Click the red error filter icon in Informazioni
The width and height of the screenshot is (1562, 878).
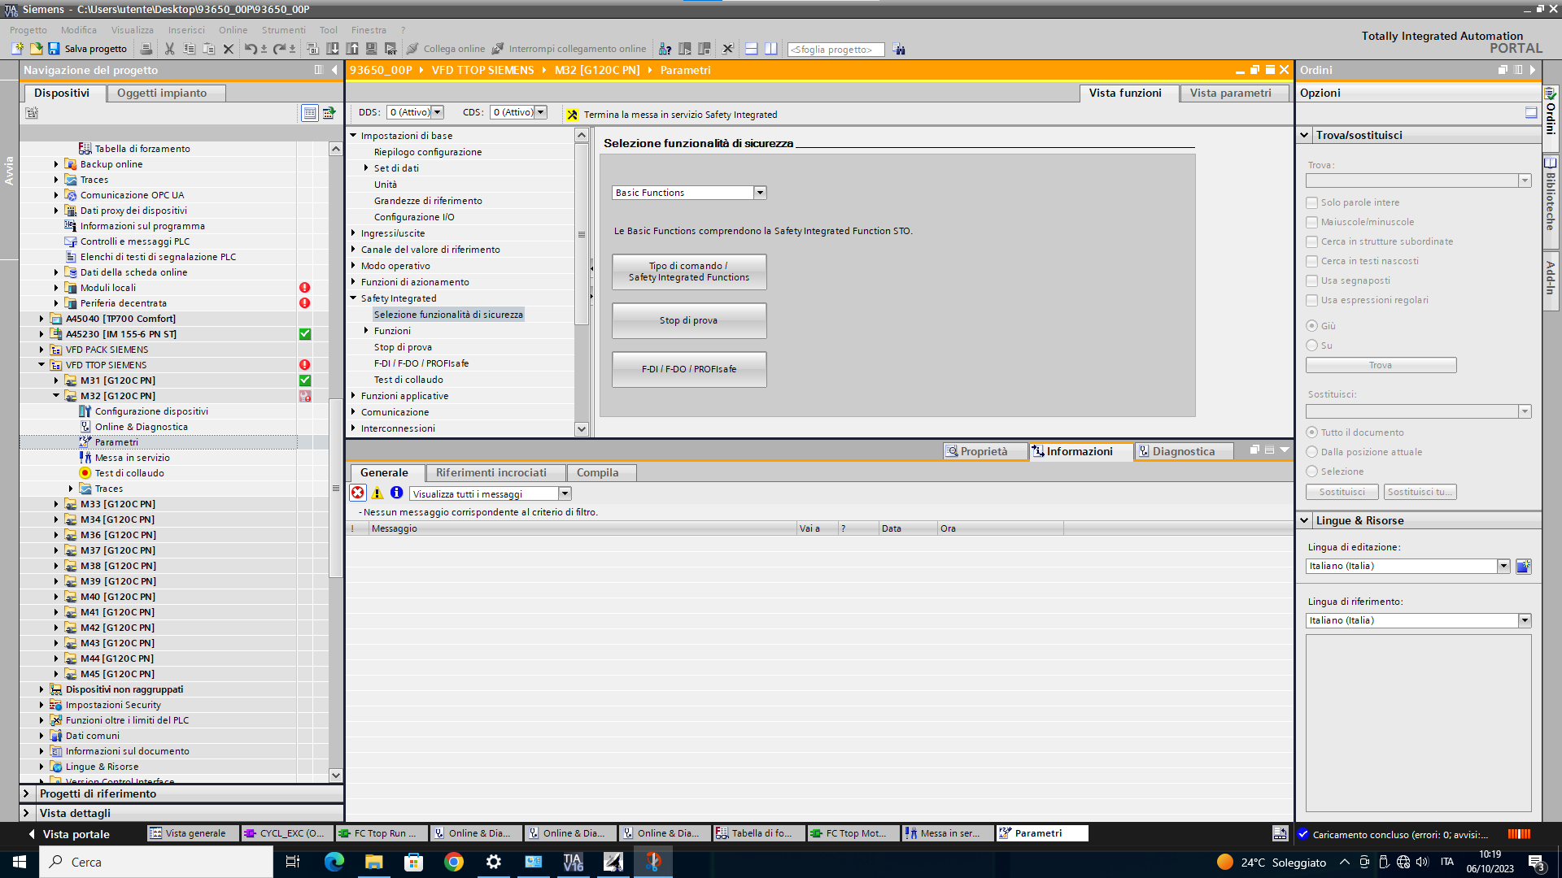(x=358, y=493)
